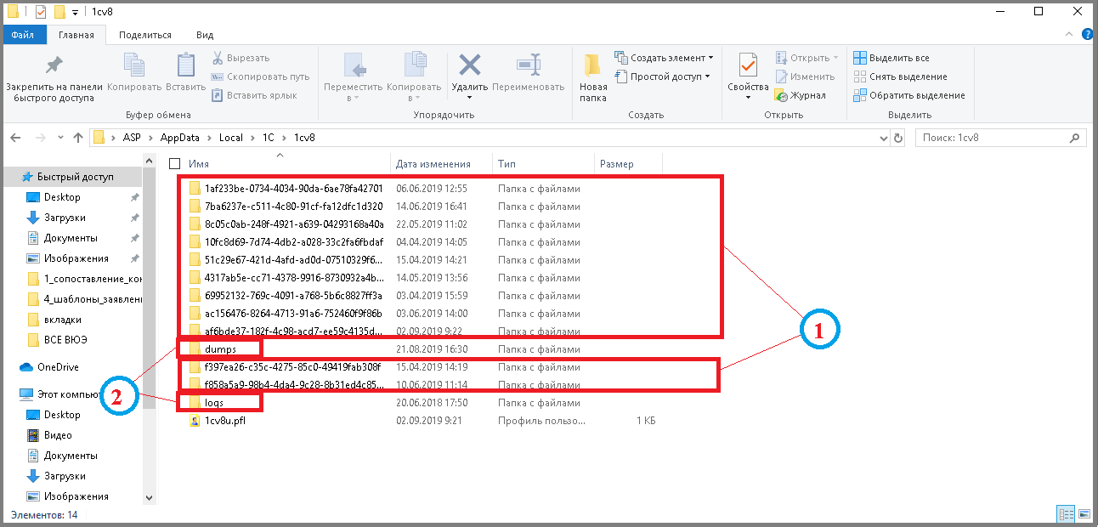Choose Вставить ярлык command
The width and height of the screenshot is (1098, 527).
click(254, 95)
